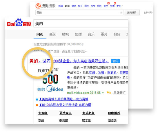Click the 搜狗搜索 search button
The height and width of the screenshot is (132, 158).
(x=132, y=12)
